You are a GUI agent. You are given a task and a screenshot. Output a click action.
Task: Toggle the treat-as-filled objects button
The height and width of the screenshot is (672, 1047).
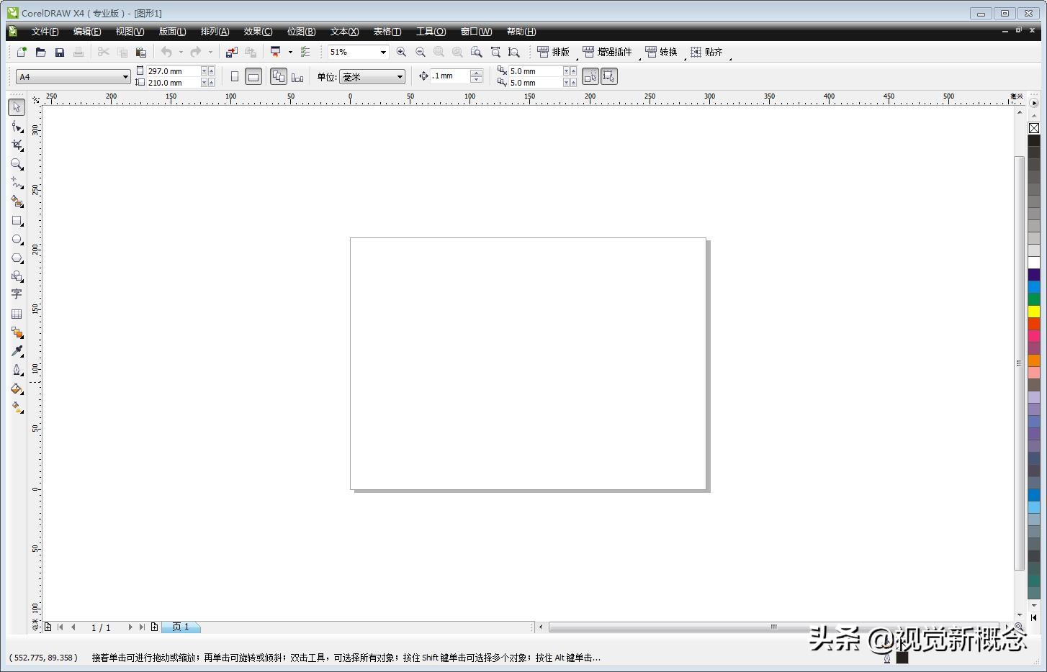(609, 76)
